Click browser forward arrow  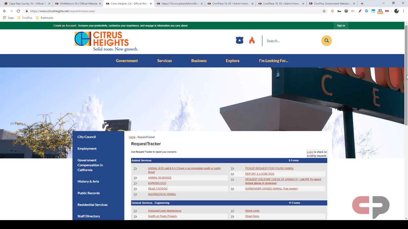11,11
